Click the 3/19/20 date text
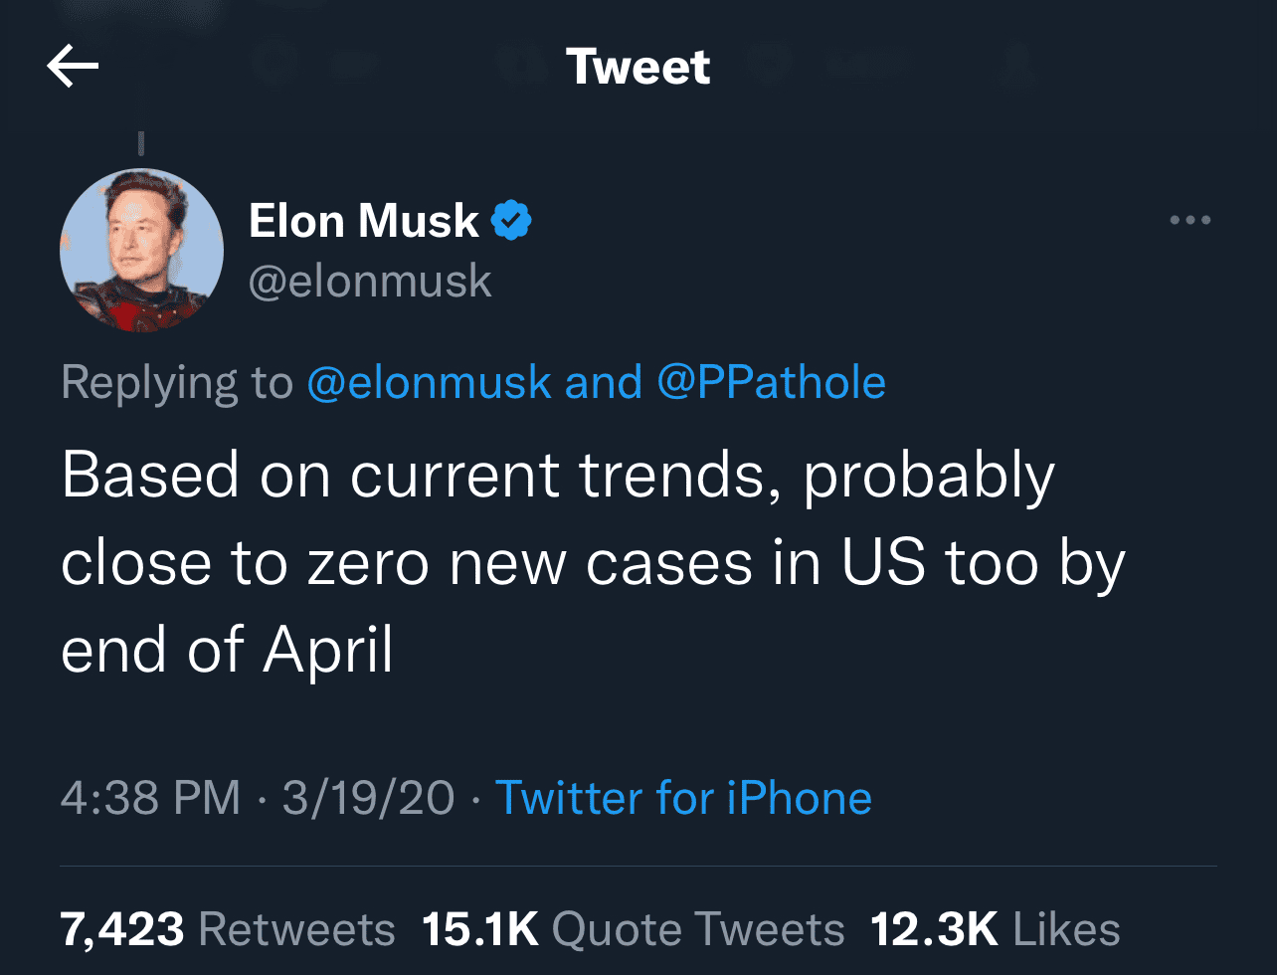Image resolution: width=1277 pixels, height=975 pixels. coord(366,796)
